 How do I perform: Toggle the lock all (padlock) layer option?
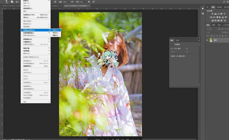coord(223,36)
